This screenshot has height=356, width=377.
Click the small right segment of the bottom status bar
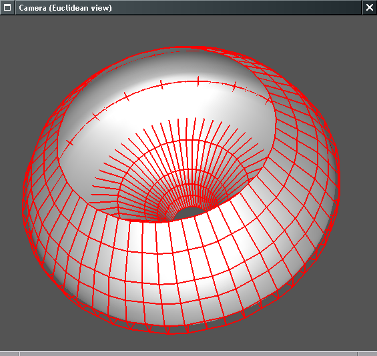[368, 354]
